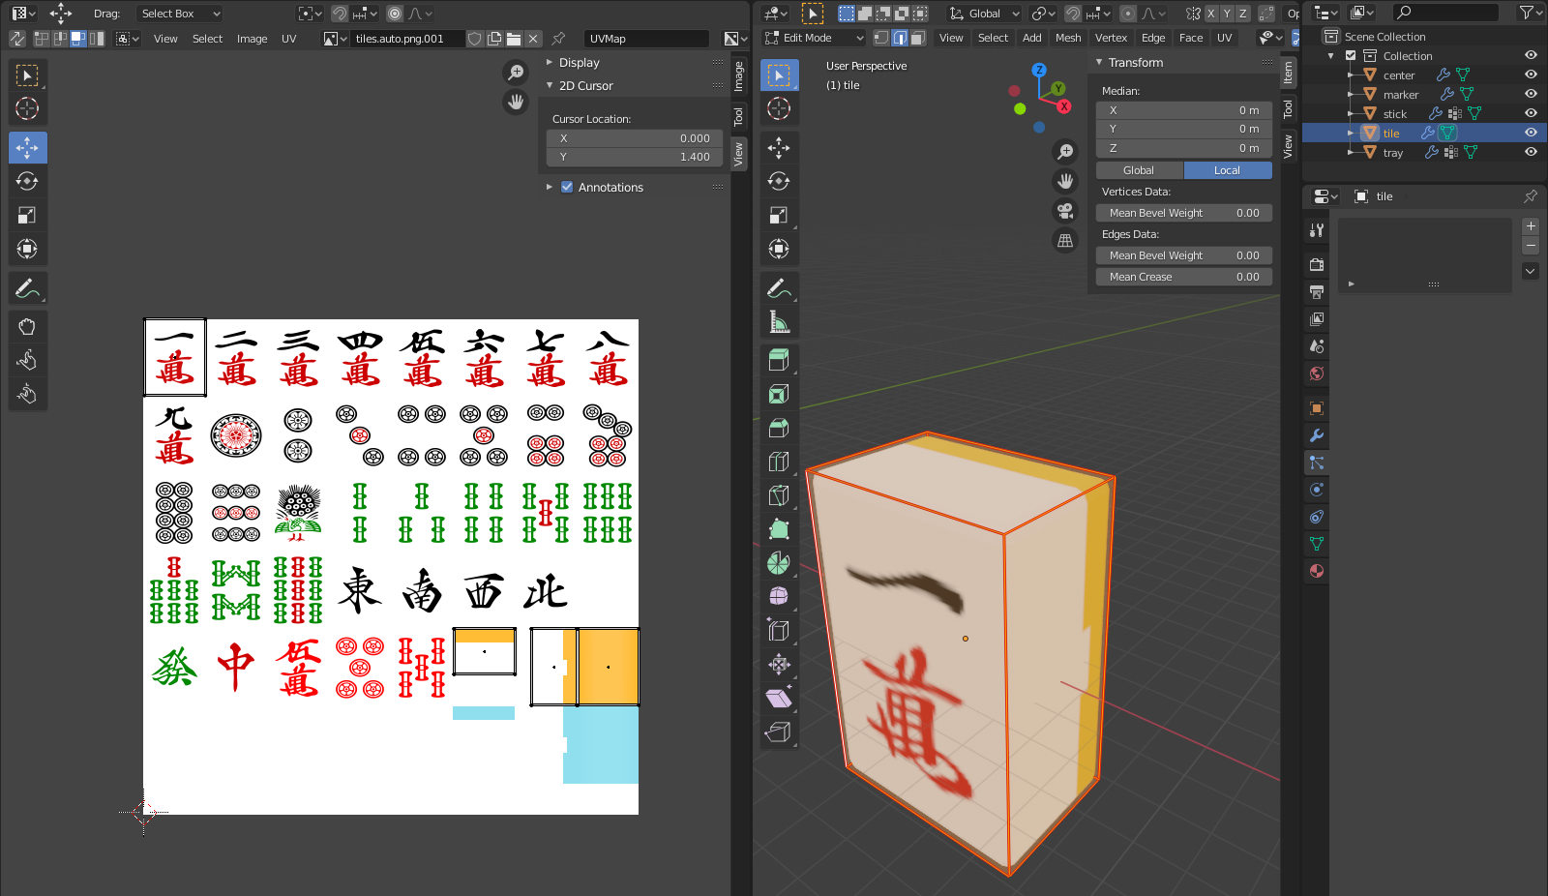Click the 2D Cursor Location Y field
This screenshot has width=1548, height=896.
pyautogui.click(x=635, y=157)
